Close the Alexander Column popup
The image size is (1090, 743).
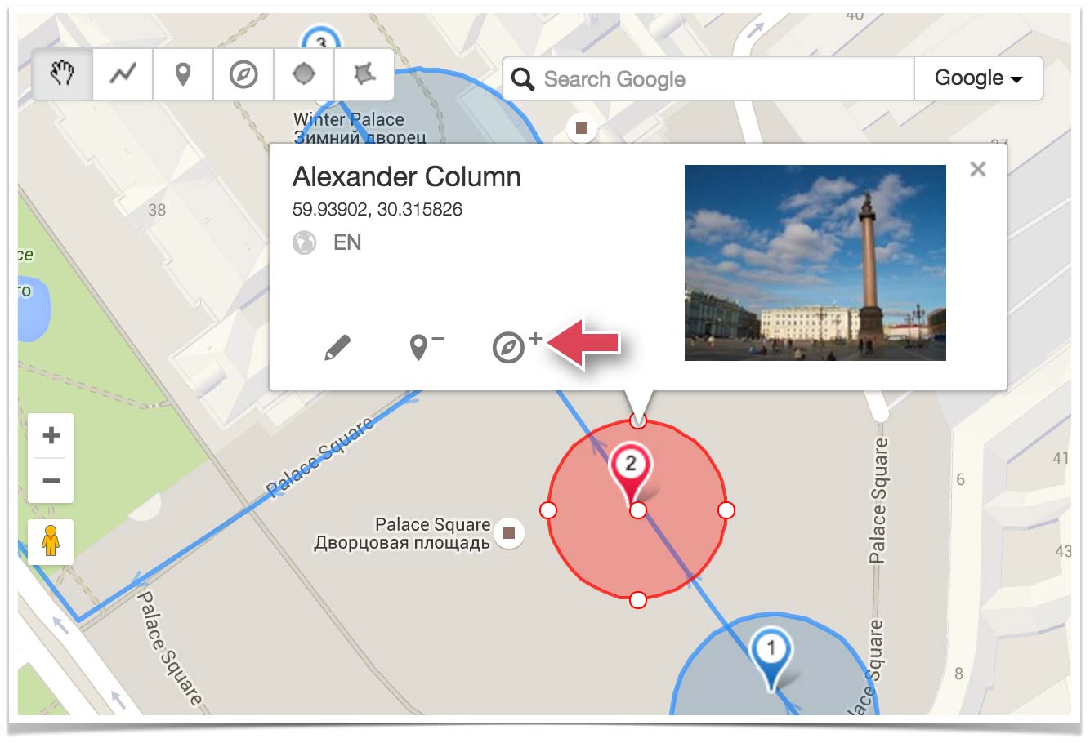point(977,169)
